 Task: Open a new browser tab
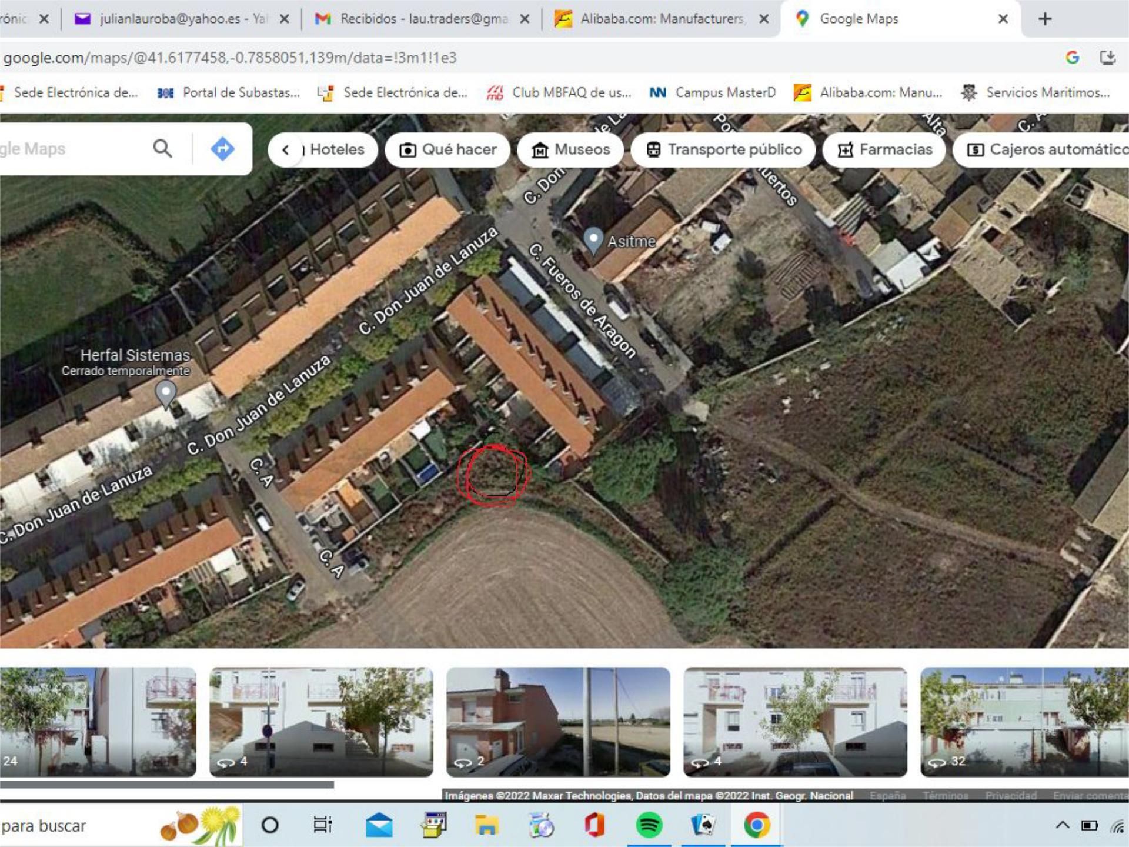click(x=1045, y=19)
